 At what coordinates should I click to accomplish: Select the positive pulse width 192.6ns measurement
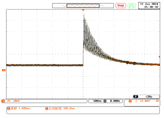[x=60, y=109]
